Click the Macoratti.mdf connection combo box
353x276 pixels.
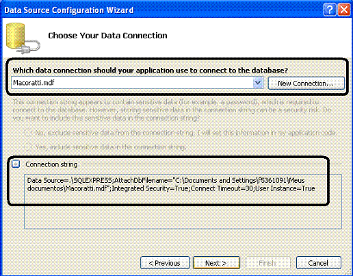[138, 83]
